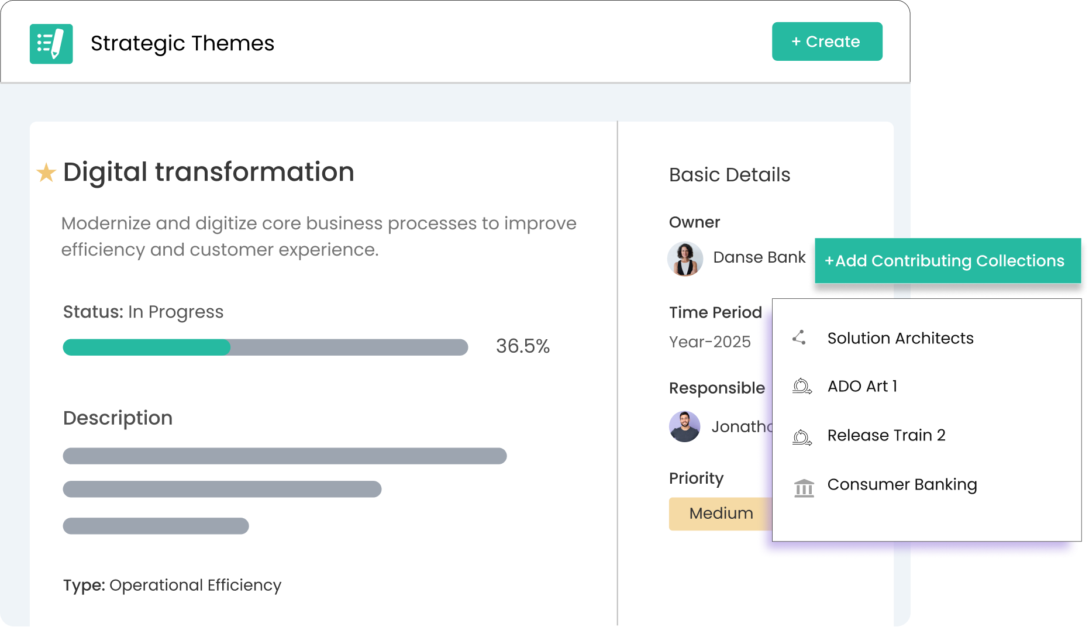Open the Time Period selector showing Year-2025
This screenshot has height=627, width=1089.
pos(709,342)
